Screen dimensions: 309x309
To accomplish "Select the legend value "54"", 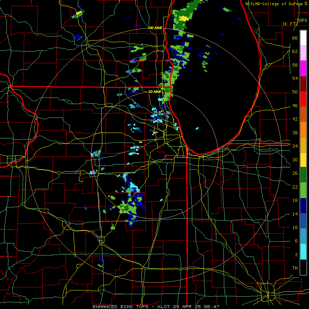I will [x=295, y=78].
